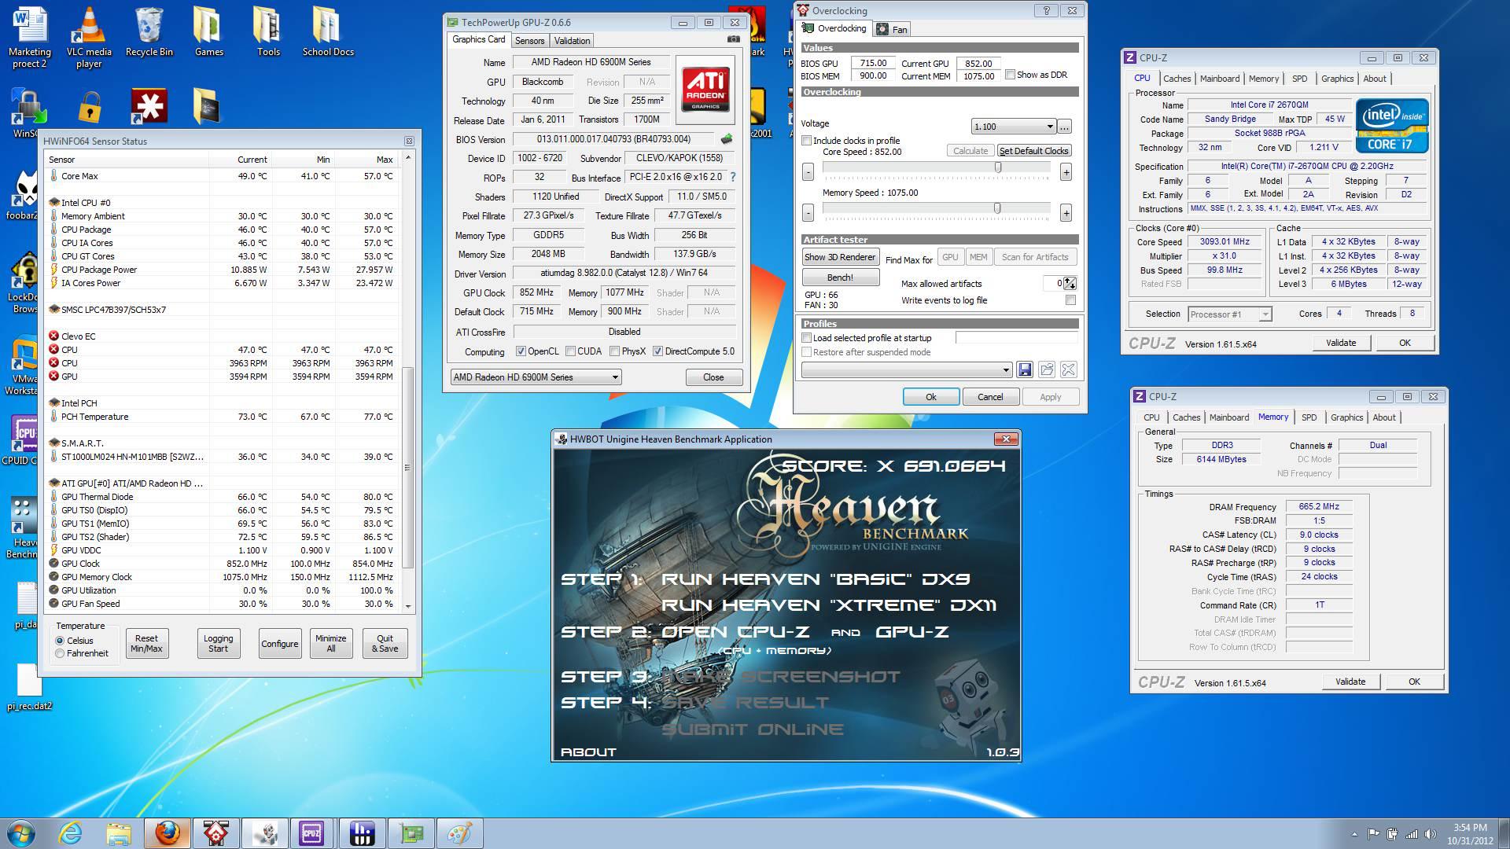Increase the Core Speed with plus button
The image size is (1510, 849).
coord(1066,172)
